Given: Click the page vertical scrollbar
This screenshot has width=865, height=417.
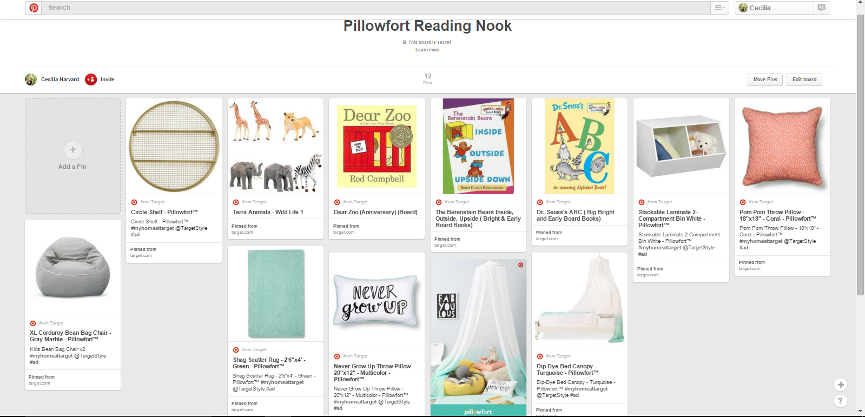Looking at the screenshot, I should click(860, 154).
